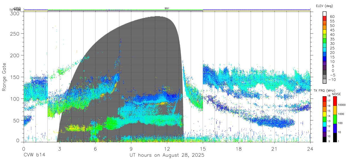Click the black swatch in NOISE legend

[x=335, y=138]
